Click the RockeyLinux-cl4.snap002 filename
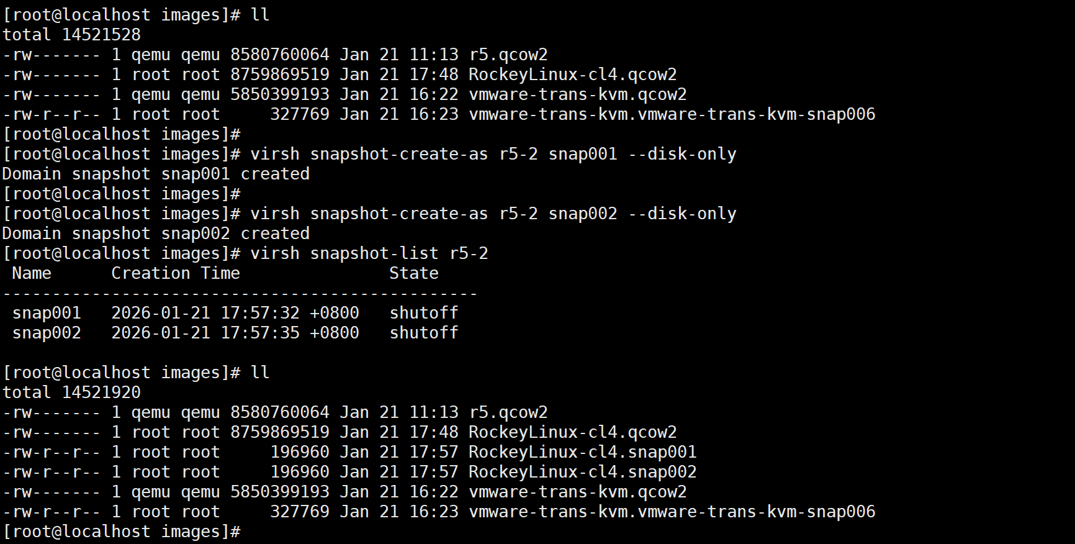The height and width of the screenshot is (544, 1075). [x=582, y=472]
